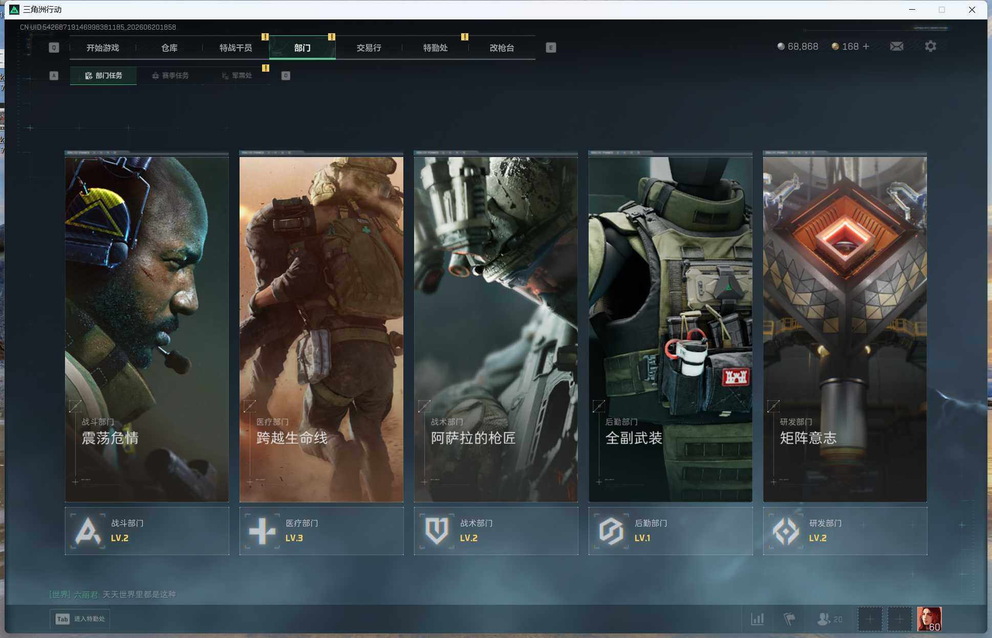Minimize the 三角洲行动 window
Image resolution: width=992 pixels, height=638 pixels.
[912, 10]
